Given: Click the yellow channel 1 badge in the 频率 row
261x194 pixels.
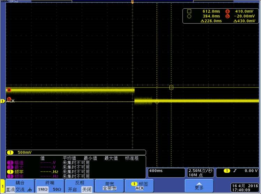Looking at the screenshot, I should pos(10,172).
